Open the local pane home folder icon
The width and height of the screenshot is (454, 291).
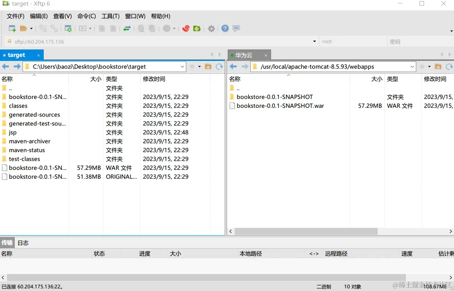208,66
